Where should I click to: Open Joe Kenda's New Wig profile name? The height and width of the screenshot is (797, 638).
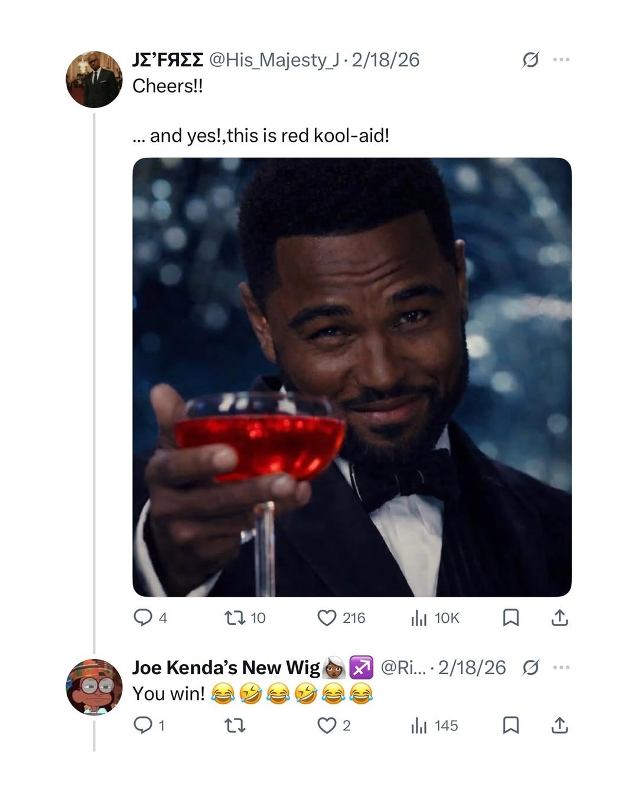tap(226, 668)
